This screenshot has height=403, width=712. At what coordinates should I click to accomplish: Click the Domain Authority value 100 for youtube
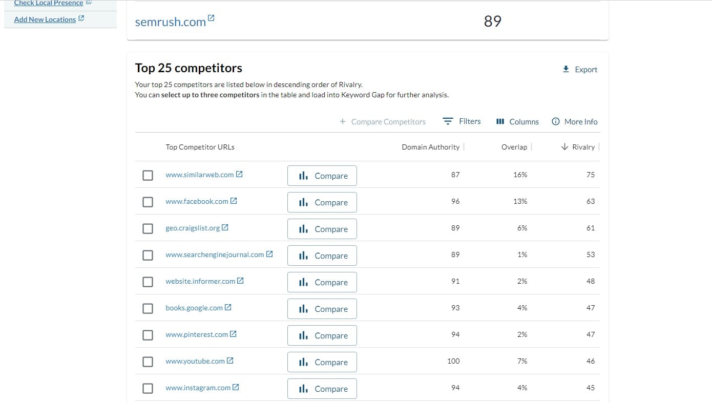(x=453, y=361)
